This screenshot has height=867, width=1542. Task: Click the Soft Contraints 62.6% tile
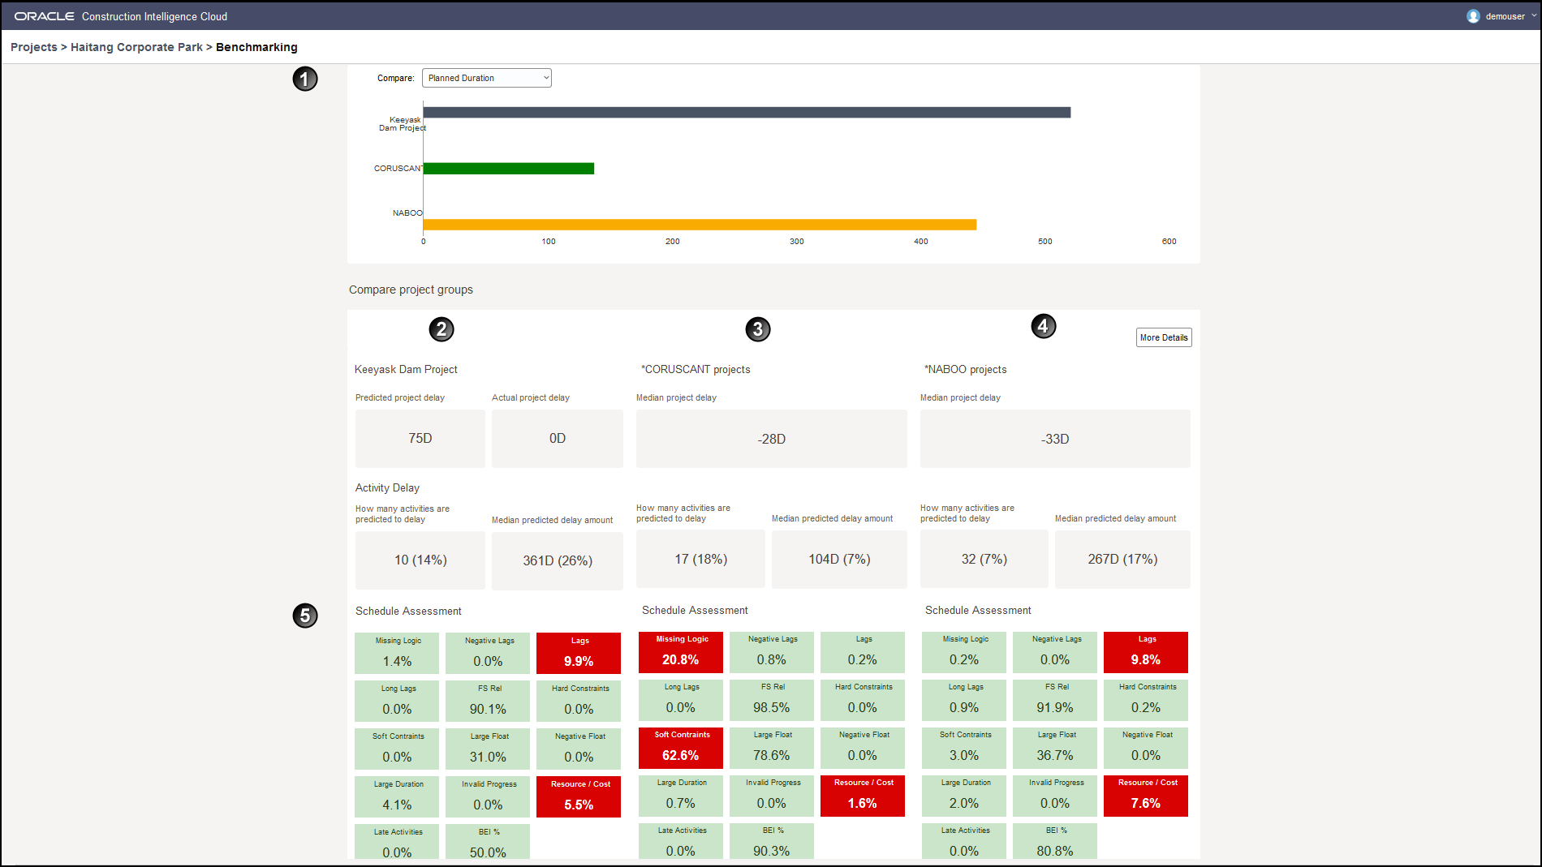click(x=680, y=748)
